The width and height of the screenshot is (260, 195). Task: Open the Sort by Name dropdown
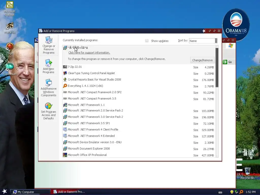click(x=203, y=41)
